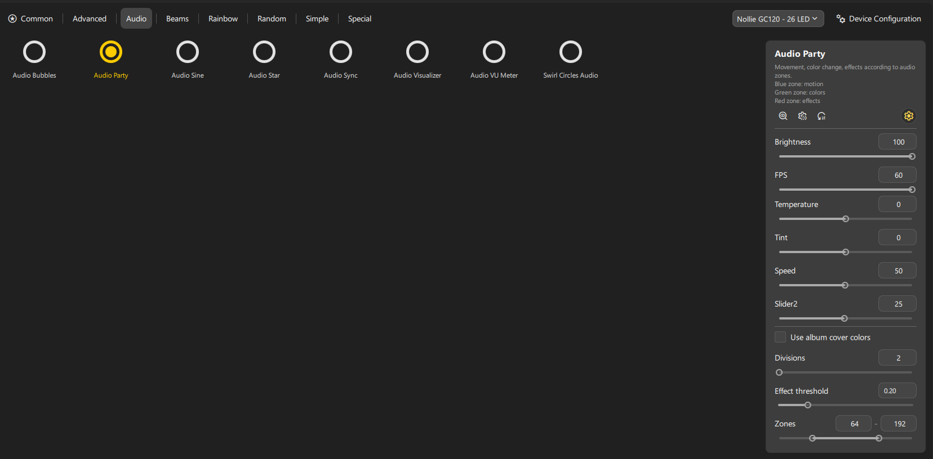Go to the Random tab
The height and width of the screenshot is (459, 933).
coord(272,19)
